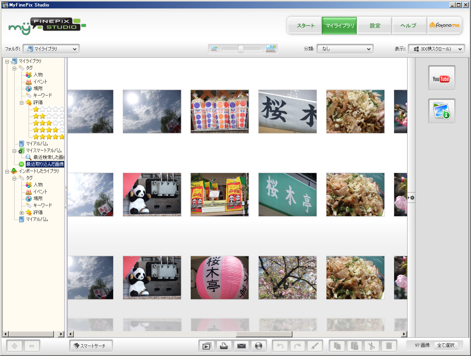Select the balloon packages thumbnail in top row
Screen dimensions: 471x356
coord(220,112)
